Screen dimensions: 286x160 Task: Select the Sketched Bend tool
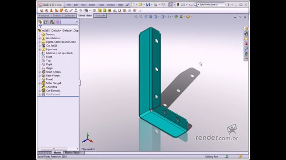(76, 11)
